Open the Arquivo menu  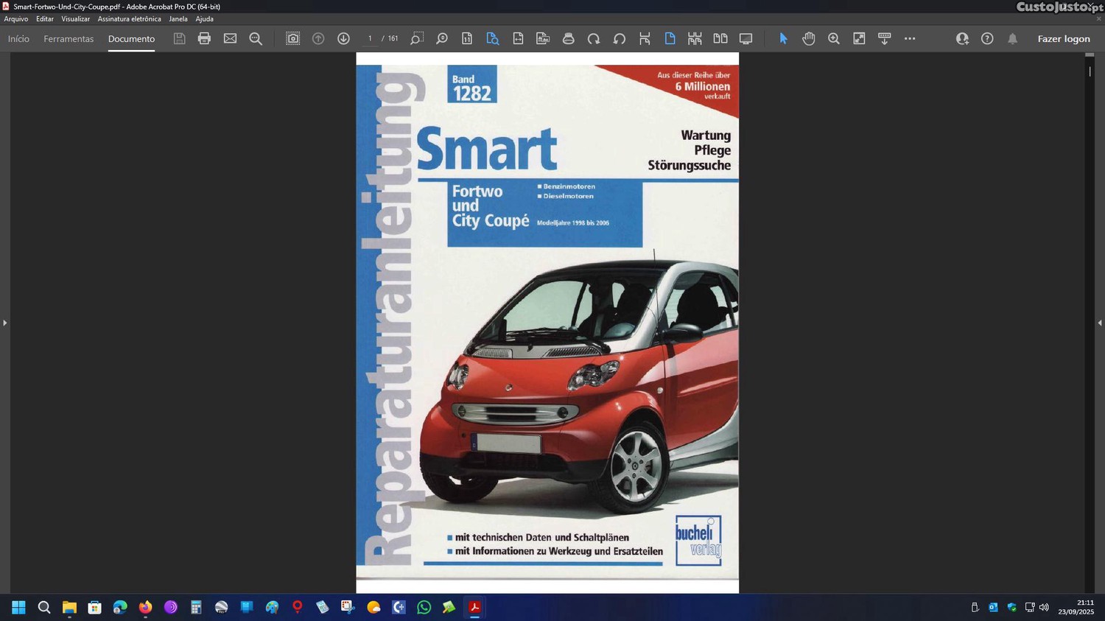pos(16,19)
